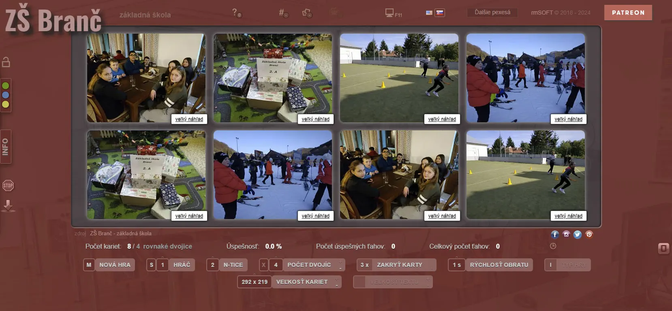
Task: Open the Ďalšie pexesá menu
Action: click(x=492, y=13)
